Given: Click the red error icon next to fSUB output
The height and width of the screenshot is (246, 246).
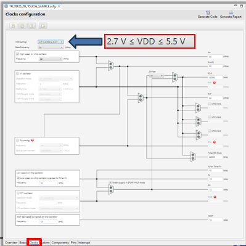Looking at the screenshot, I should tap(215, 197).
